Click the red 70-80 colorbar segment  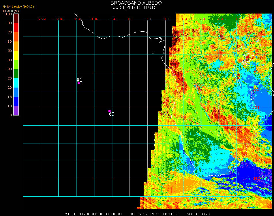tap(16, 28)
